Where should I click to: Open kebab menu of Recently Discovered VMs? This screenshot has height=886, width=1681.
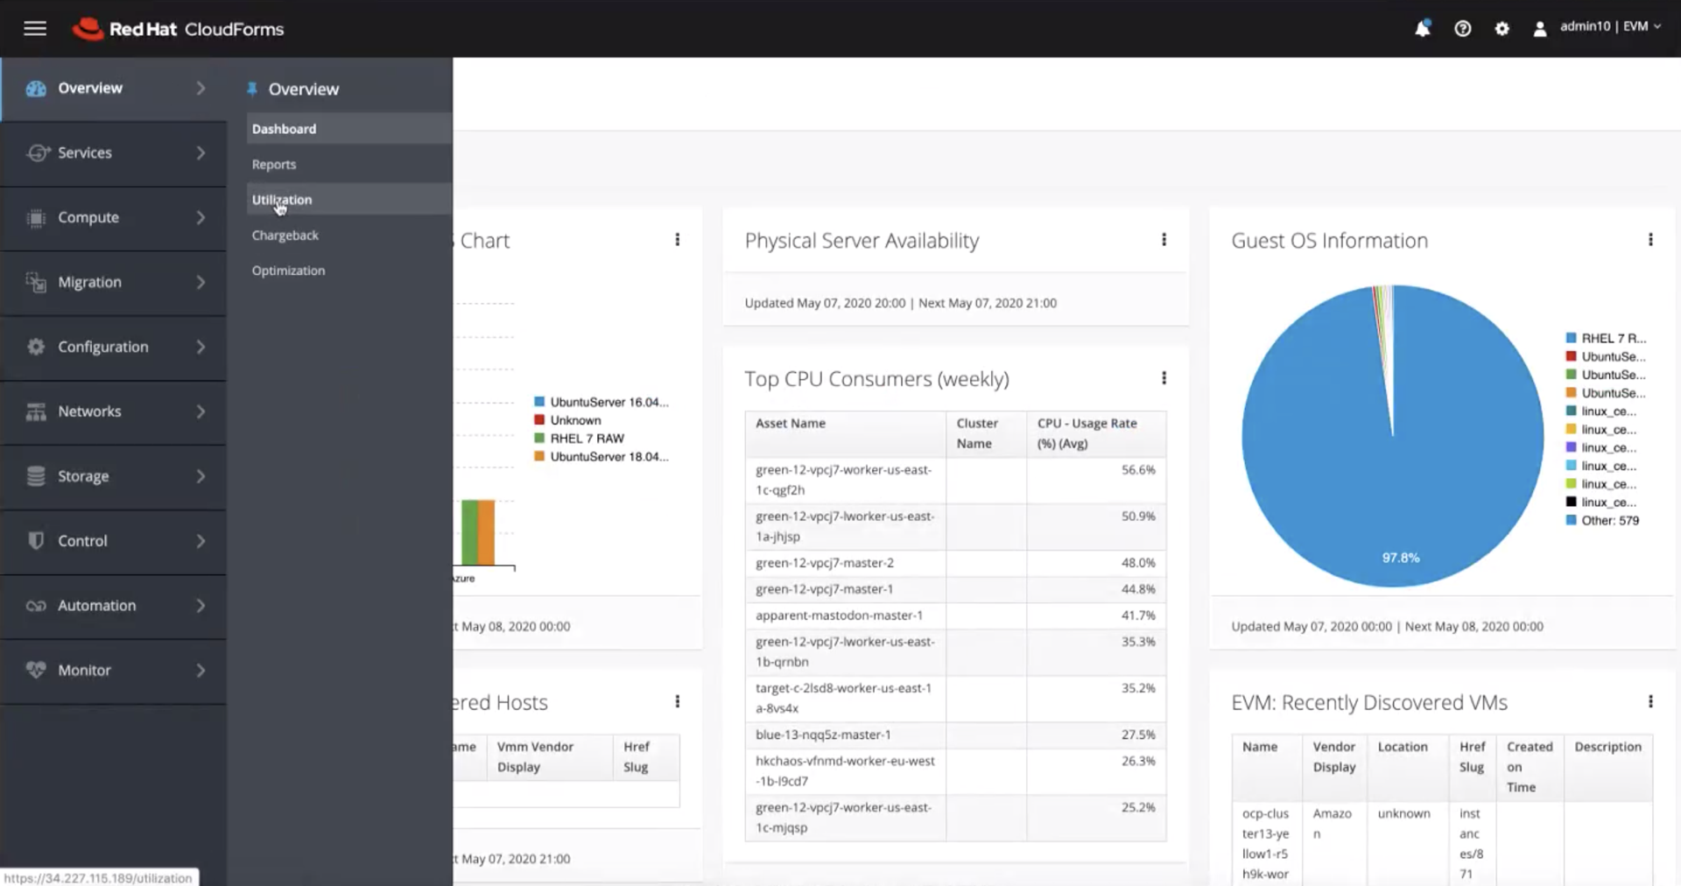pos(1650,701)
